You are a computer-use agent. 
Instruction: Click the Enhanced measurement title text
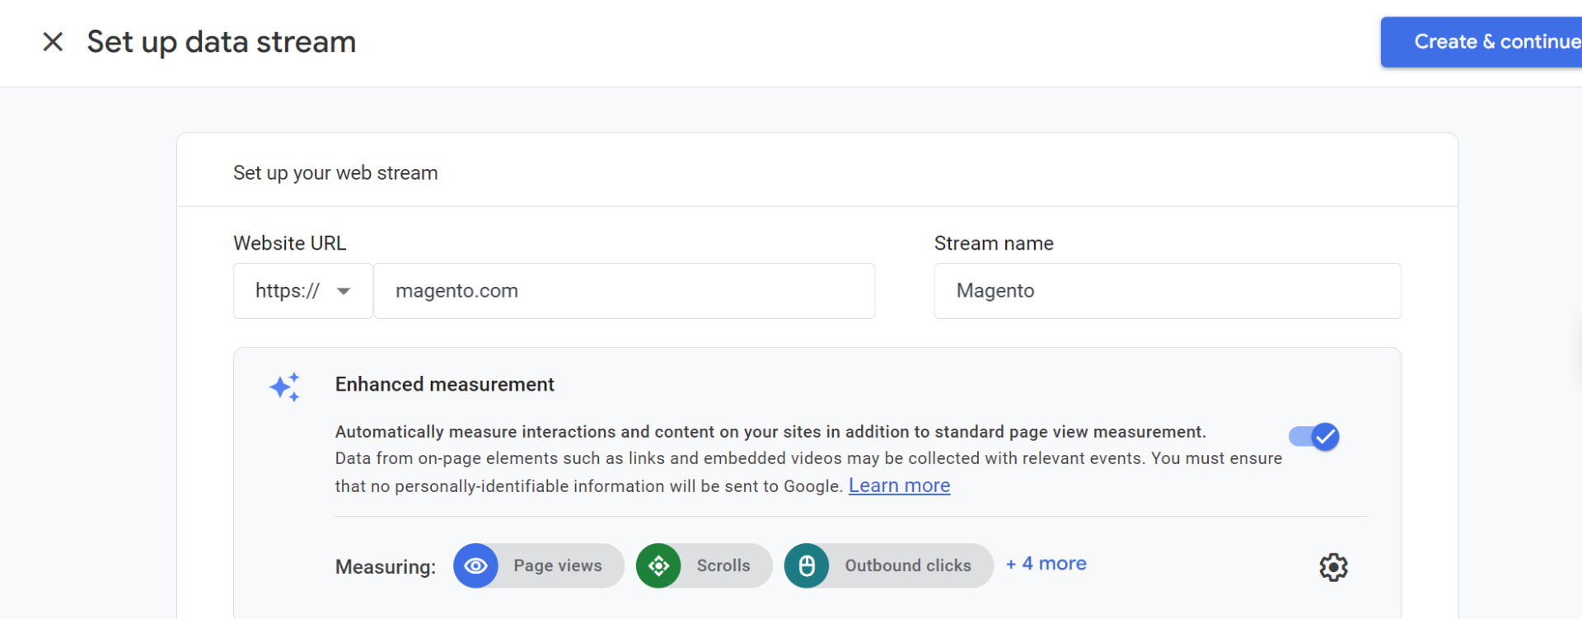(445, 384)
